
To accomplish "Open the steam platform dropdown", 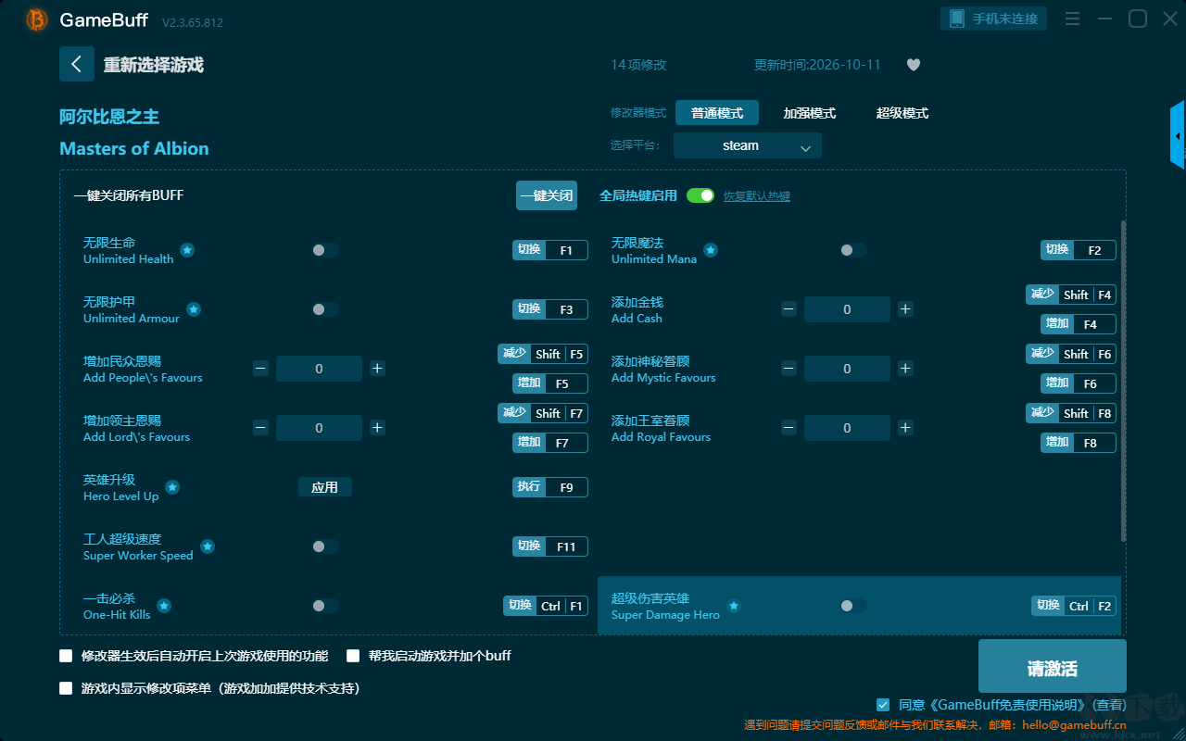I will point(748,145).
